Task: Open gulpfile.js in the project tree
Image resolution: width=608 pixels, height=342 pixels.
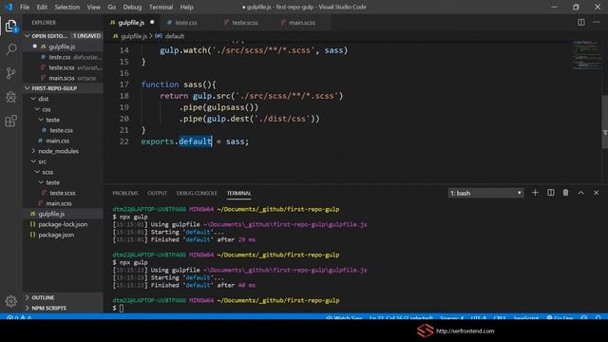Action: pyautogui.click(x=64, y=214)
